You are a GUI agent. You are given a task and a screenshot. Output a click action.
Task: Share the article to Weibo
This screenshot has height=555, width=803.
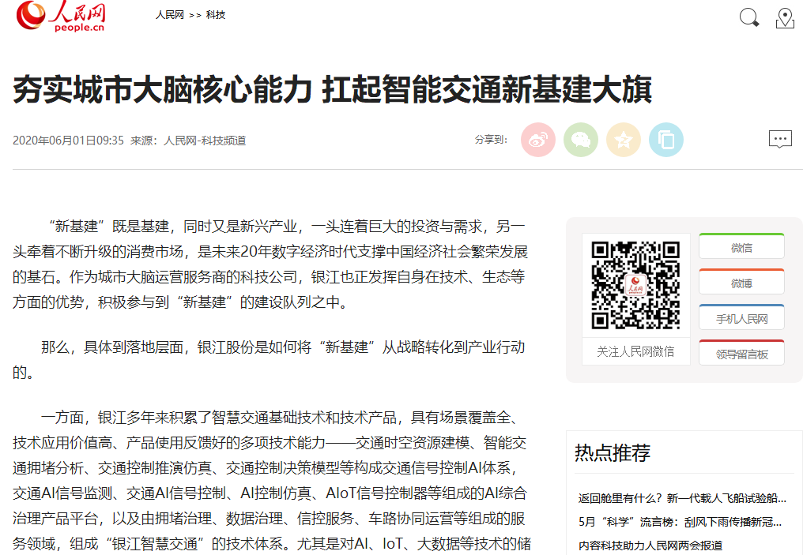click(x=538, y=140)
